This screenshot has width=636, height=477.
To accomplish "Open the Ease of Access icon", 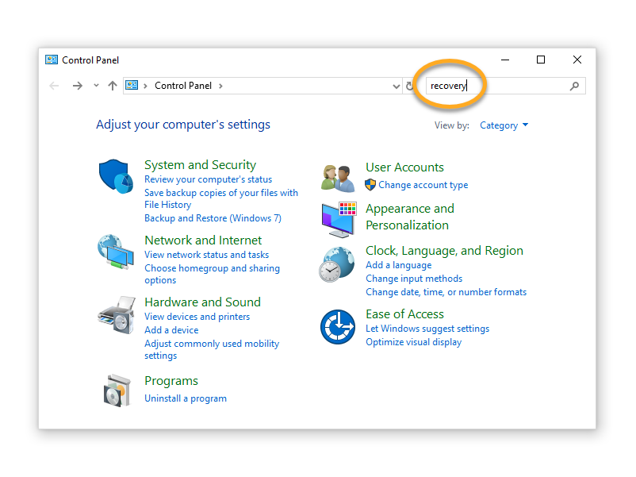I will tap(337, 327).
